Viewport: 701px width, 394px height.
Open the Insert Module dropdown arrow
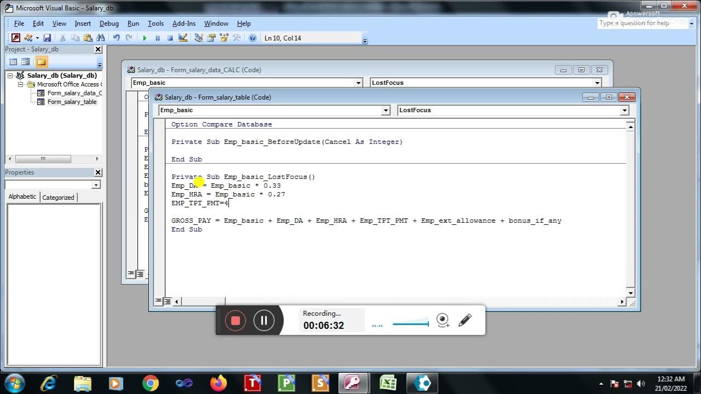click(37, 38)
